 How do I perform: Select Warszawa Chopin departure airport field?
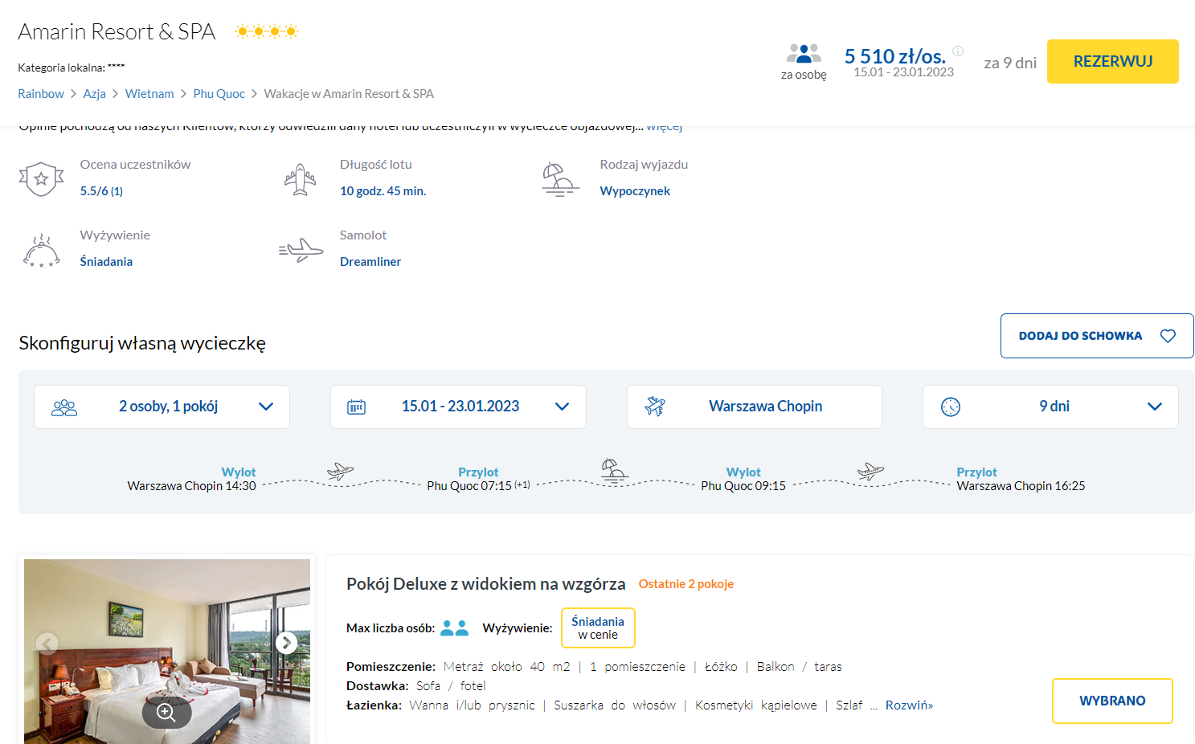point(755,407)
